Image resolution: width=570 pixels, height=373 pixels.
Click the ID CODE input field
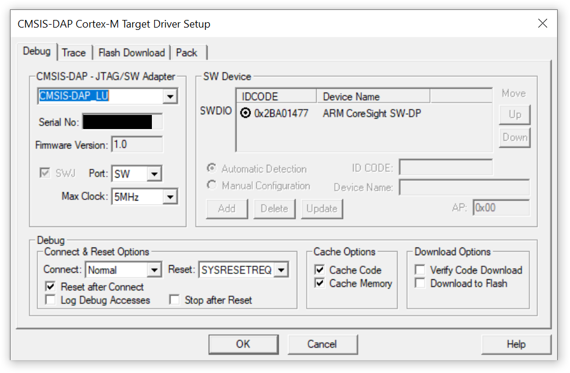[446, 168]
